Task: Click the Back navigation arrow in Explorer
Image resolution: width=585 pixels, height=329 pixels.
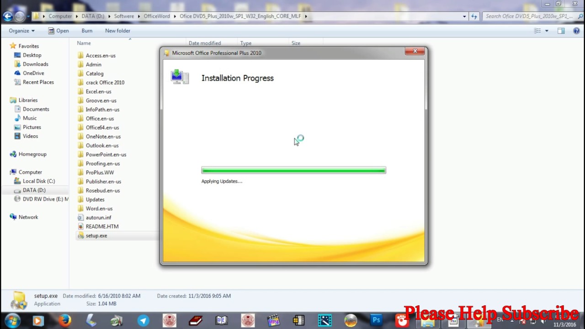Action: pos(7,16)
